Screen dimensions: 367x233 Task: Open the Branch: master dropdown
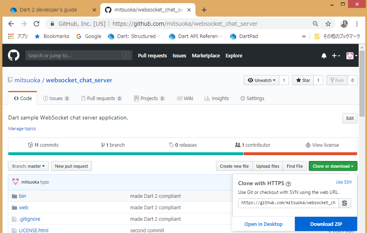coord(28,166)
